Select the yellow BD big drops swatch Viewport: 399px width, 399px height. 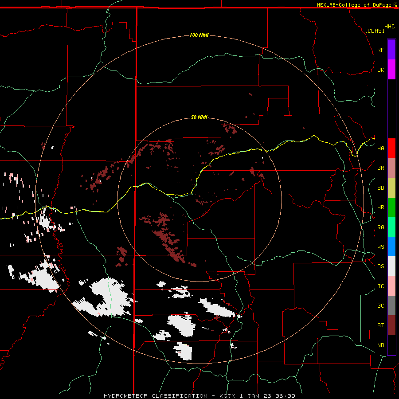click(391, 188)
